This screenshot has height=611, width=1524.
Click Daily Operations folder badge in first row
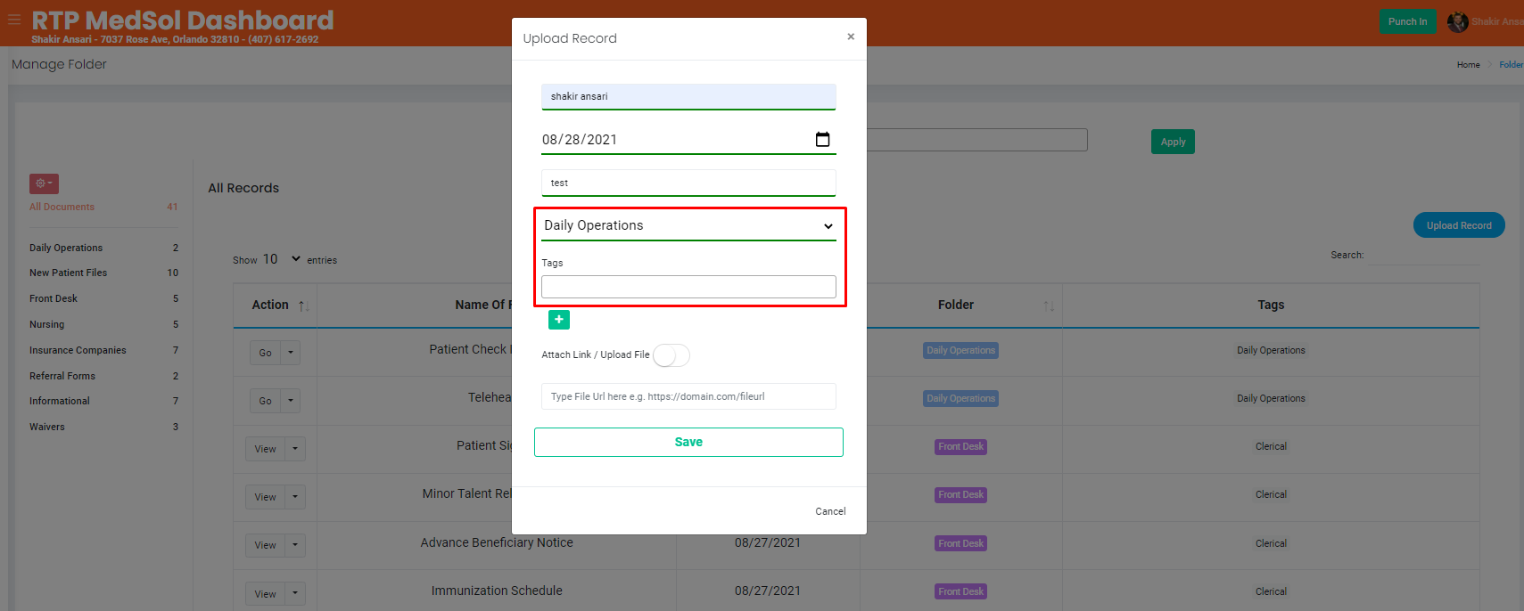click(x=960, y=351)
